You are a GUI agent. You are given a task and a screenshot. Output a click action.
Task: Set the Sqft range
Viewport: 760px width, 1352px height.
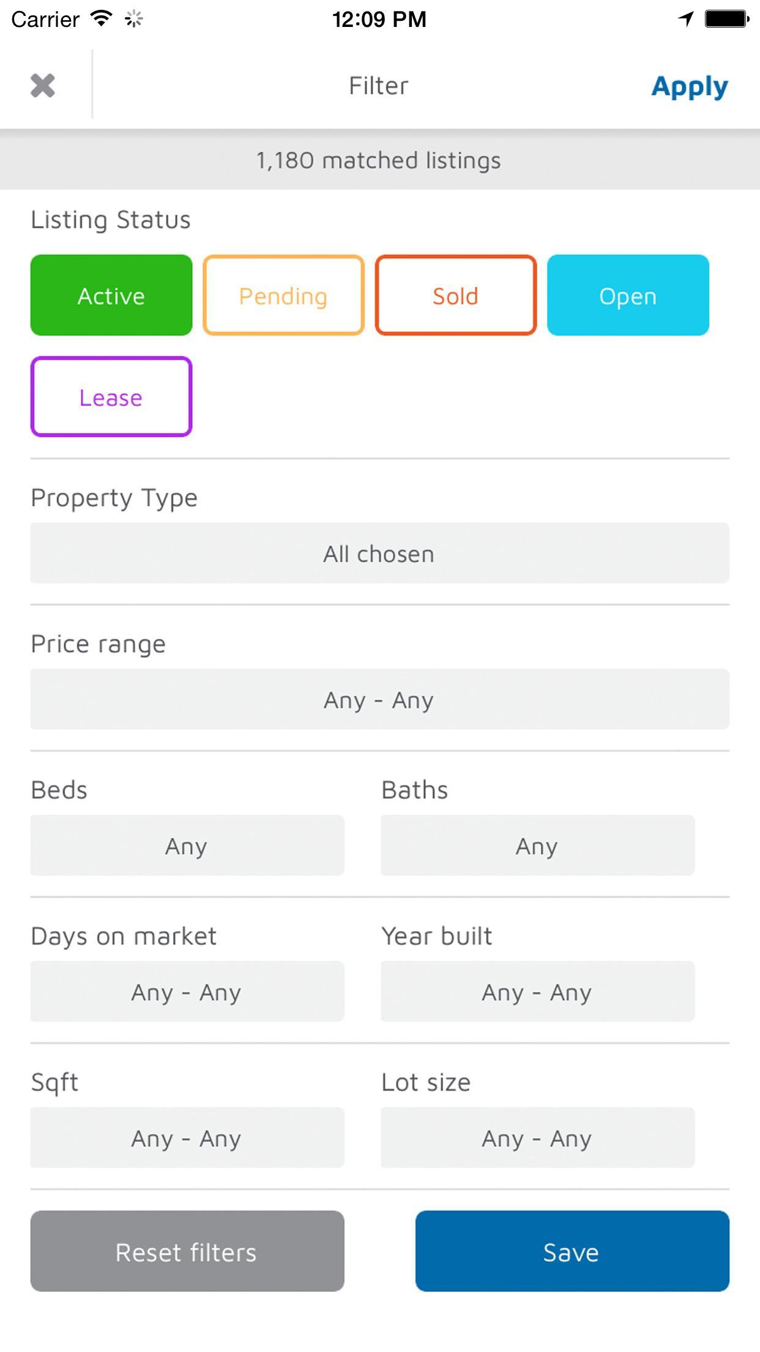point(187,1138)
